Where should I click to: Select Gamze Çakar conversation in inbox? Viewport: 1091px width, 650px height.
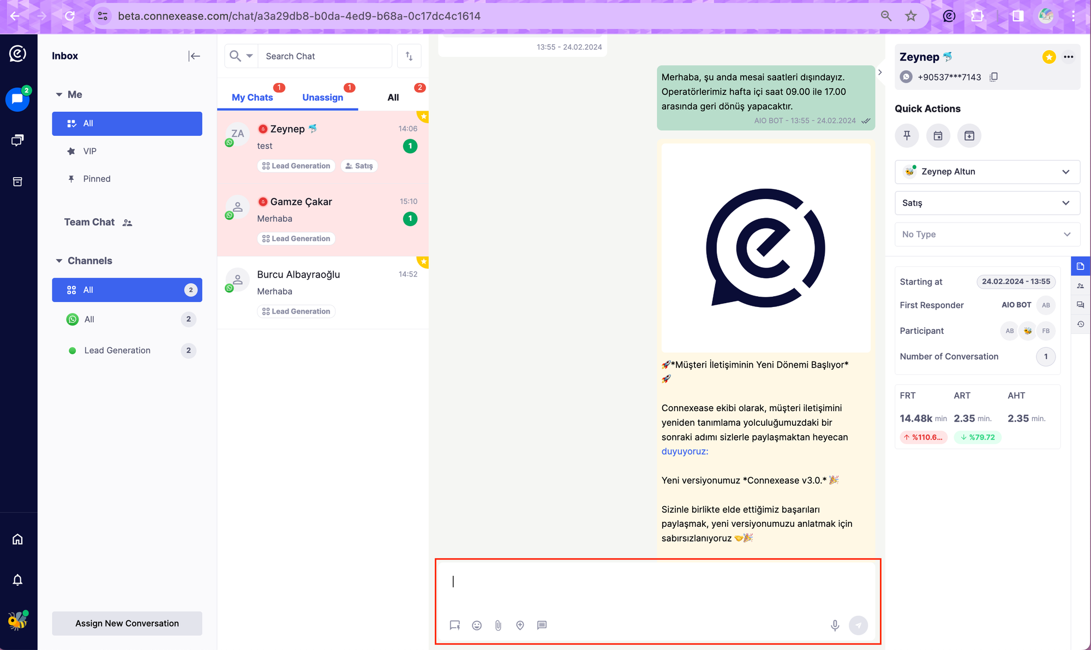click(x=322, y=218)
